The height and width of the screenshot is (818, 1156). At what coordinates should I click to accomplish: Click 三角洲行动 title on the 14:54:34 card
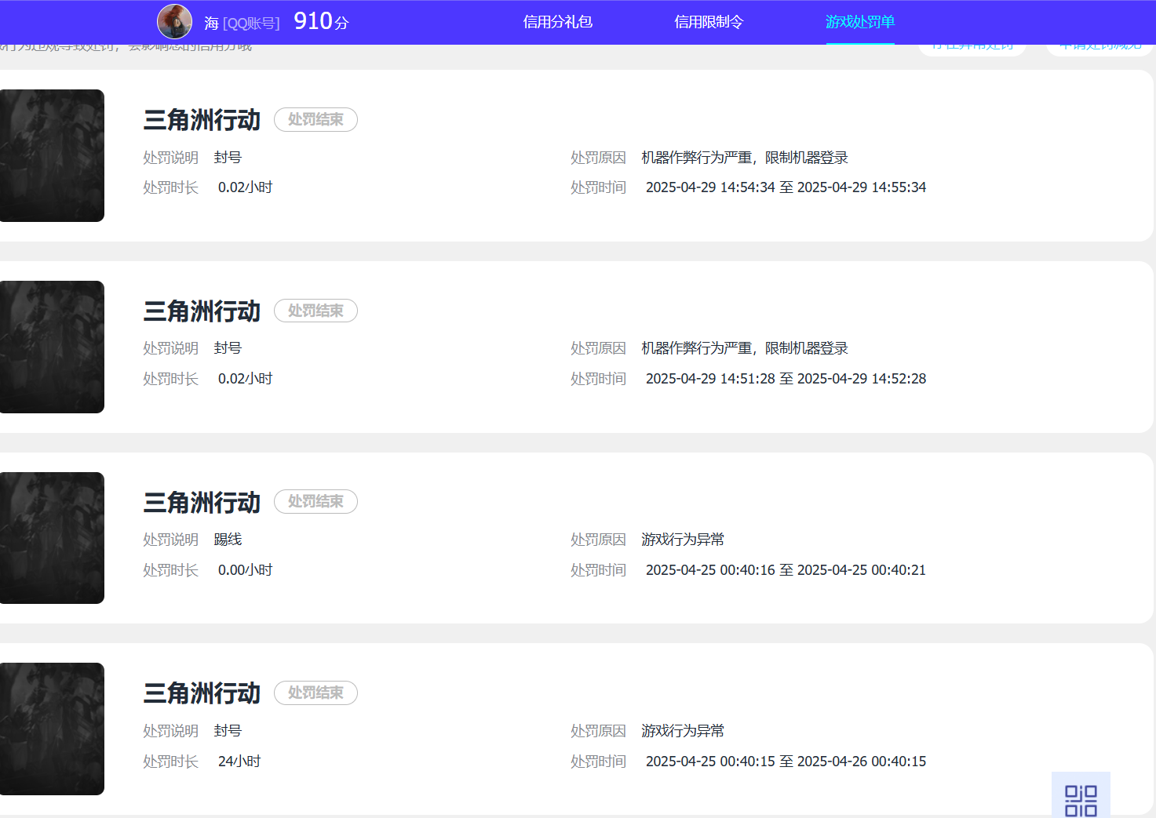(202, 120)
